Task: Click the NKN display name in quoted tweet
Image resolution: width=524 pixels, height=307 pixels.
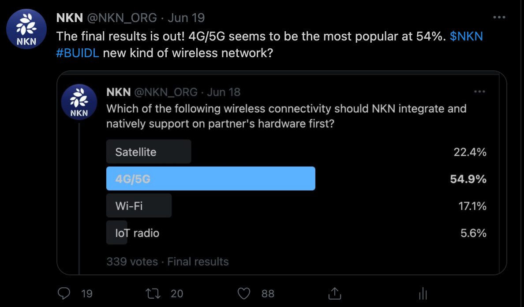Action: [x=118, y=92]
